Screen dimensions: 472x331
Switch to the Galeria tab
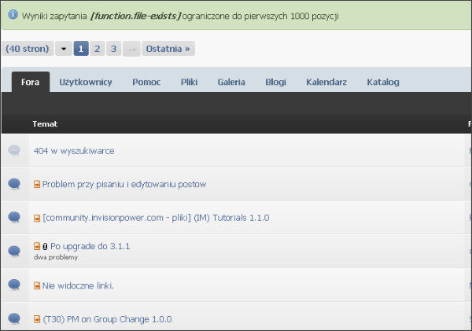pos(231,82)
